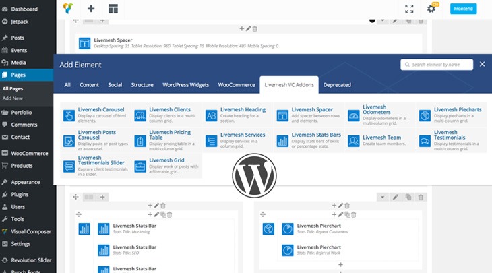Click the Frontend button
The width and height of the screenshot is (492, 273).
463,9
